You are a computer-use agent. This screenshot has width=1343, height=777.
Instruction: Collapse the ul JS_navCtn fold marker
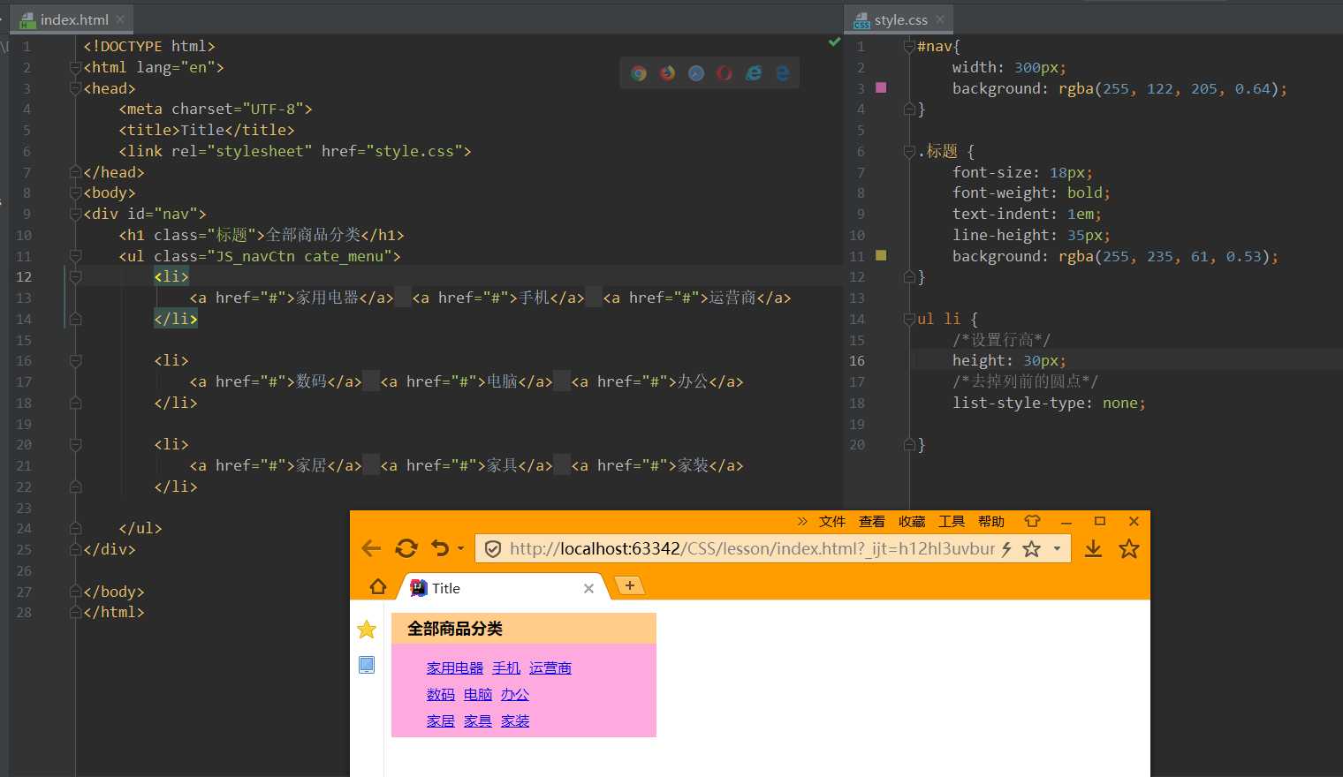click(75, 256)
